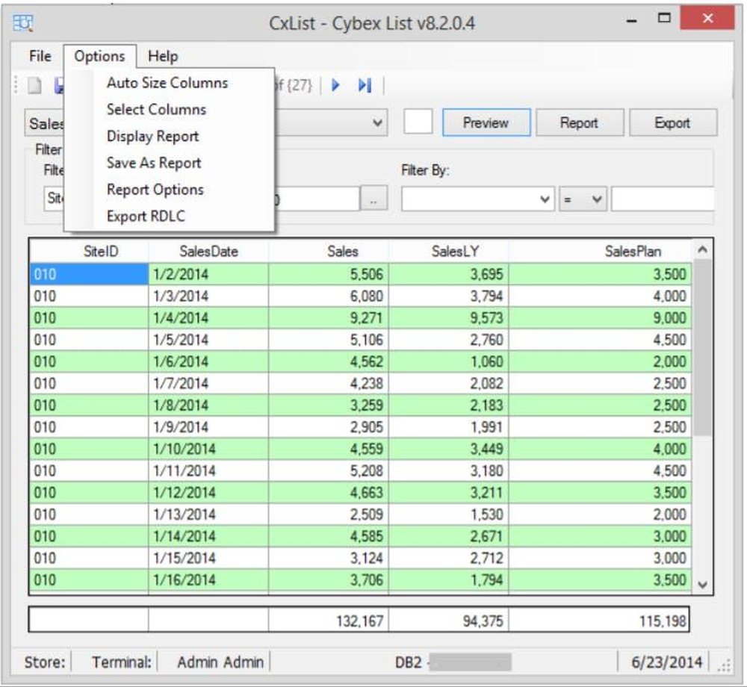Select date cell 1/16/2014

(x=208, y=580)
